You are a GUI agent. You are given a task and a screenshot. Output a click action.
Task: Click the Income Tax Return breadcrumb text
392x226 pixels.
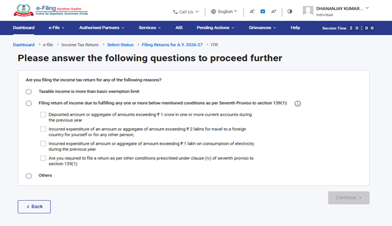tap(80, 45)
